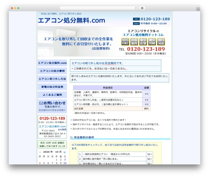Click the エアコン回収費・処分代 table row

(x=112, y=104)
